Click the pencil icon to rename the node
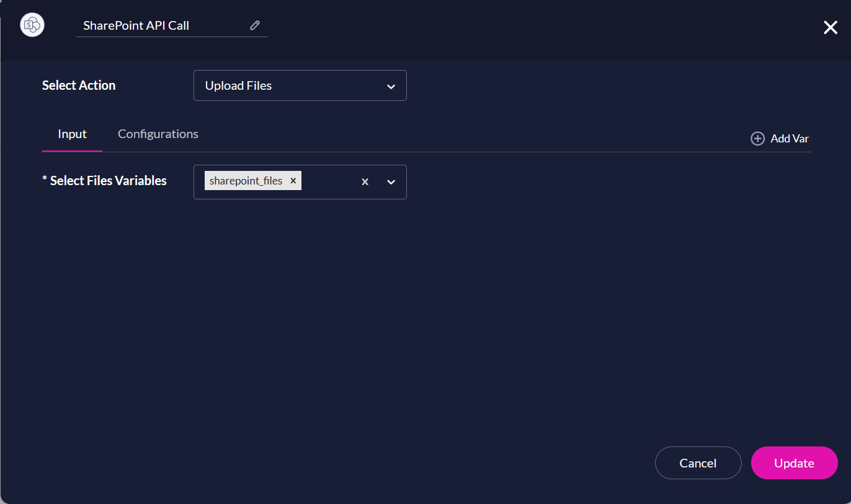Screen dimensions: 851x504 [x=254, y=25]
